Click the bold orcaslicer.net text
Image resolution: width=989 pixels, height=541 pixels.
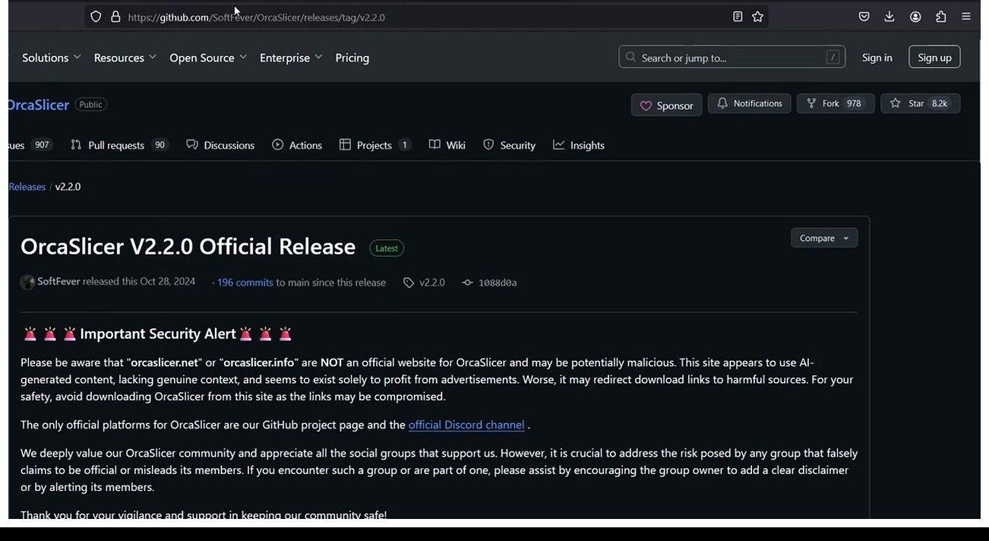[163, 362]
